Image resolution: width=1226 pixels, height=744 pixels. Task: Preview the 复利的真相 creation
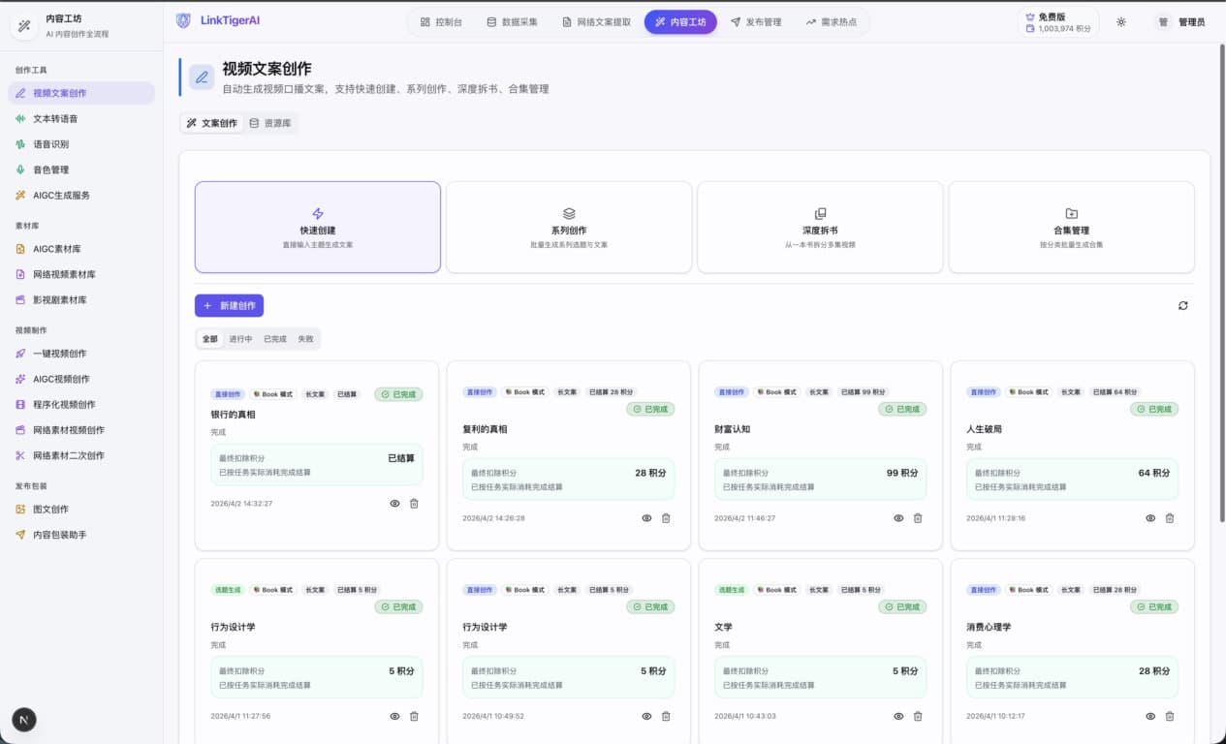[x=645, y=517]
